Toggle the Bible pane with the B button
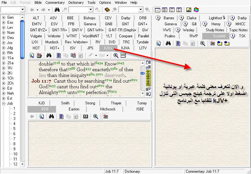 (x=164, y=10)
